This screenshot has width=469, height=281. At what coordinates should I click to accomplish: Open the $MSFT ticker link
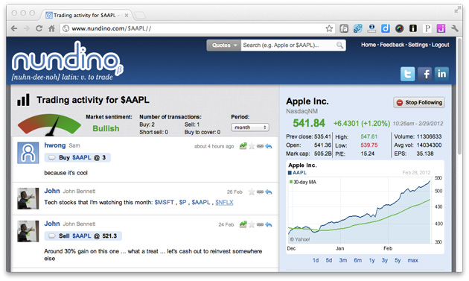tap(165, 203)
